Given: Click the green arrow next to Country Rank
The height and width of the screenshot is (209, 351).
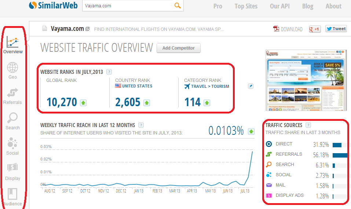Looking at the screenshot, I should (x=147, y=103).
